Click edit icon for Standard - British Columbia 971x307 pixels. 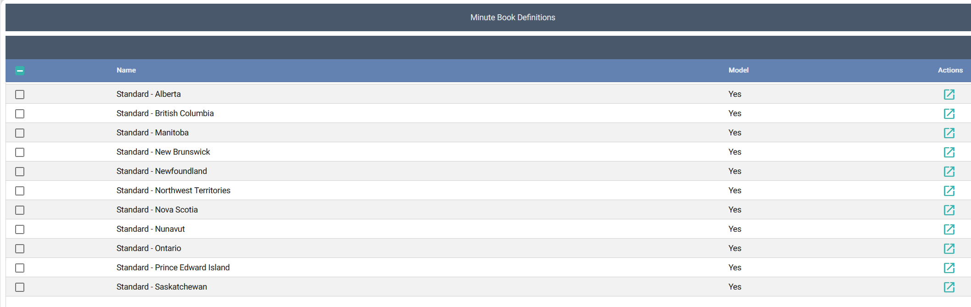(949, 114)
